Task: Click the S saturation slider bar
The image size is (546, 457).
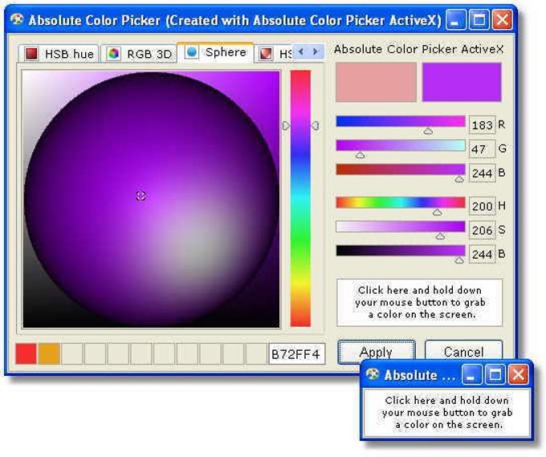Action: coord(401,226)
